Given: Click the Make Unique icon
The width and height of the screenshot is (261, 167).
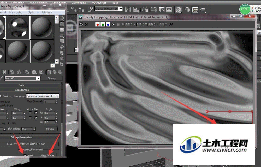Looking at the screenshot, I should click(x=19, y=72).
